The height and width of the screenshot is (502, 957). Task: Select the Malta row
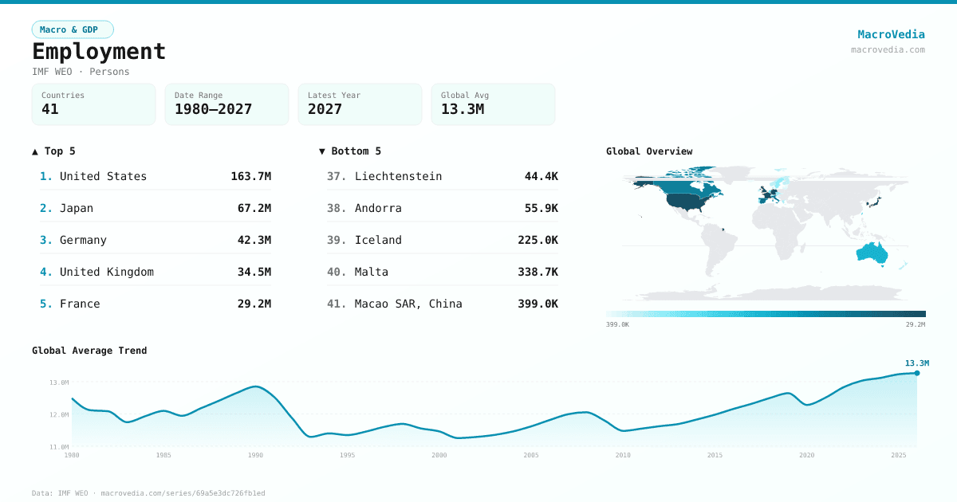pos(443,272)
